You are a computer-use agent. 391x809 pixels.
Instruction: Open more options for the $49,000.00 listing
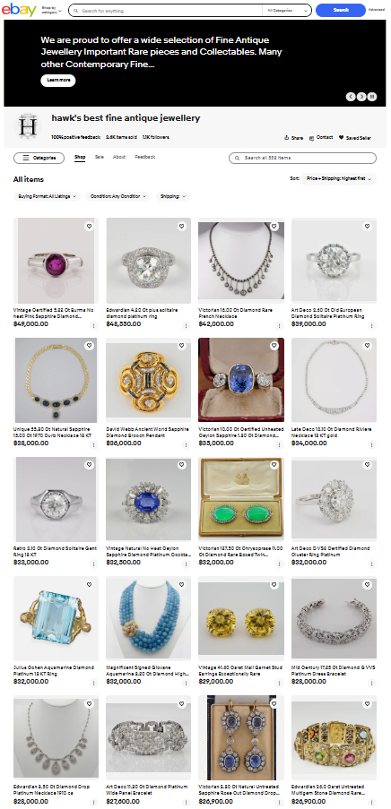tap(93, 325)
